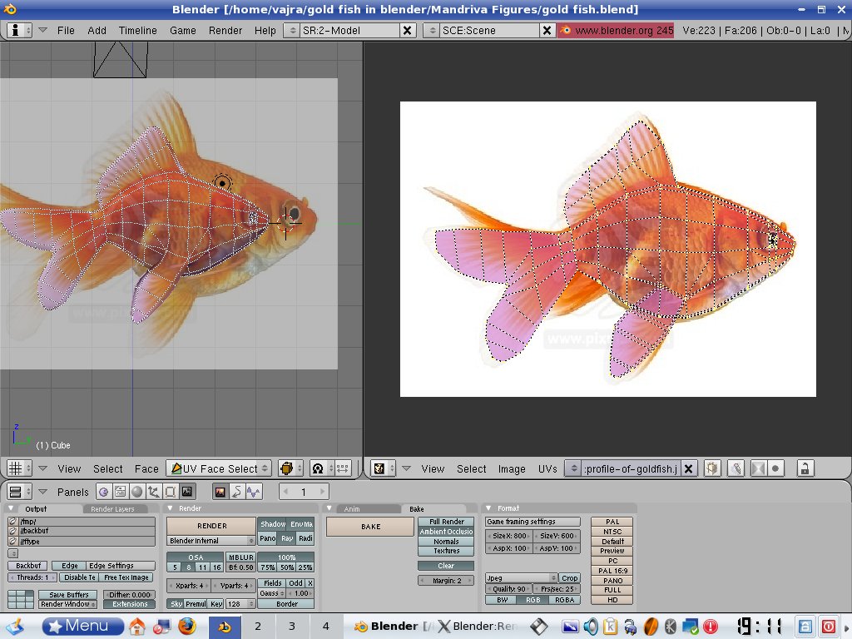Screen dimensions: 852x639
Task: Click the Object context panel icon
Action: click(153, 492)
